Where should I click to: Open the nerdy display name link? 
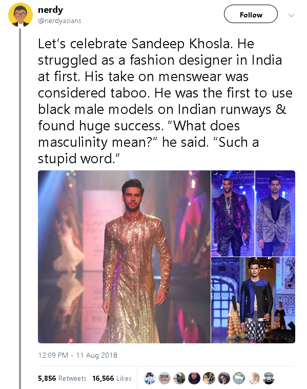[x=50, y=10]
